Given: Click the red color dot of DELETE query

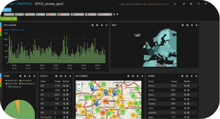Looking at the screenshot, I should coord(60,14).
